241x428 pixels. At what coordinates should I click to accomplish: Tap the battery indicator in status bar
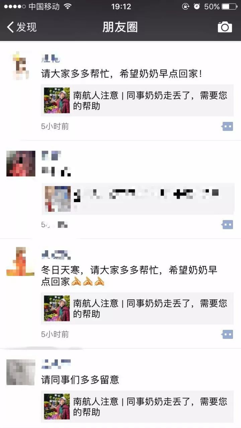(x=229, y=7)
